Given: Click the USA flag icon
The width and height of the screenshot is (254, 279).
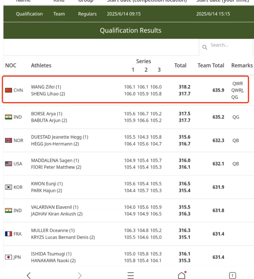Looking at the screenshot, I should pos(8,164).
